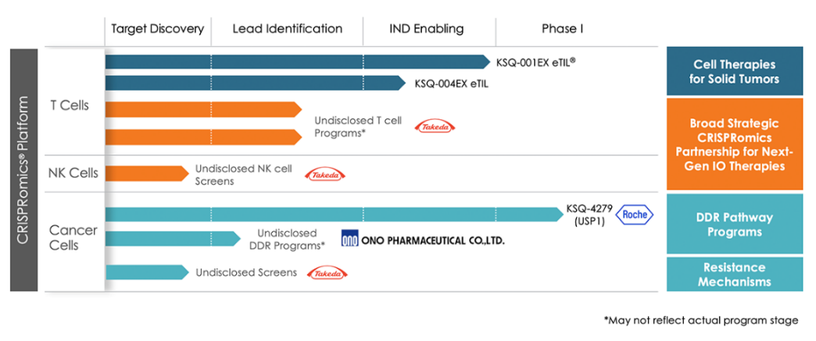The height and width of the screenshot is (341, 816).
Task: Click the KSQ-4279 (USP1) program label
Action: (x=587, y=215)
